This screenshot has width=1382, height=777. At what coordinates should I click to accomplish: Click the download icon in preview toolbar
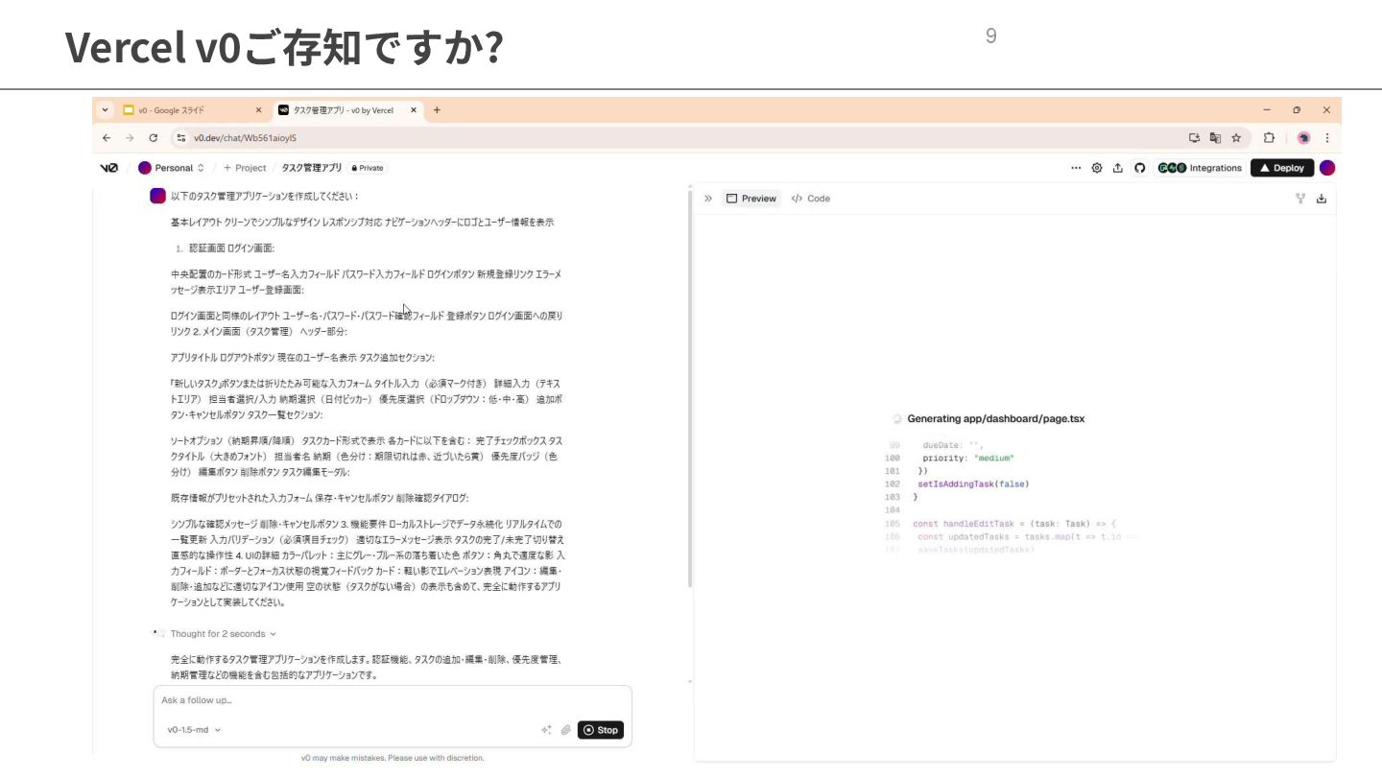1322,199
